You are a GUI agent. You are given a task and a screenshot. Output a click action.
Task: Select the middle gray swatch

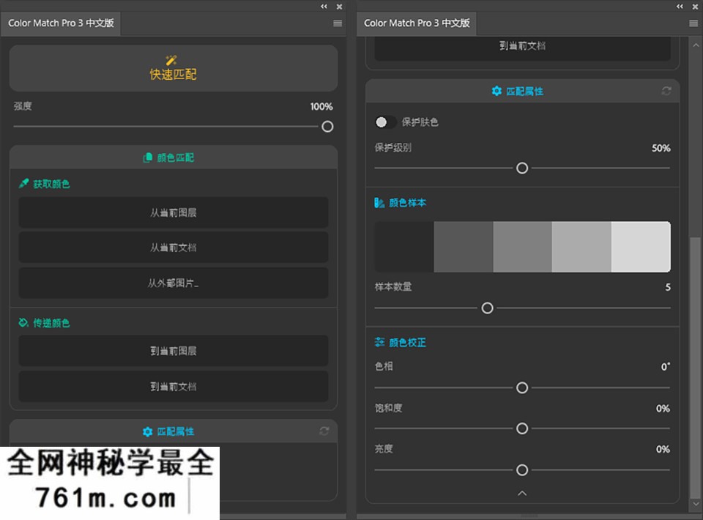[x=522, y=247]
